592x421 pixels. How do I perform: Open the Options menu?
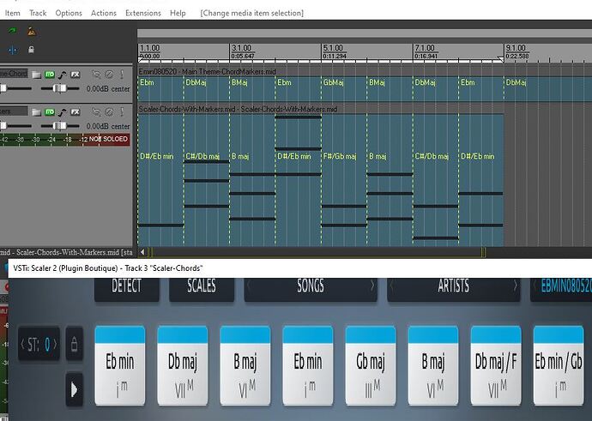click(x=69, y=13)
